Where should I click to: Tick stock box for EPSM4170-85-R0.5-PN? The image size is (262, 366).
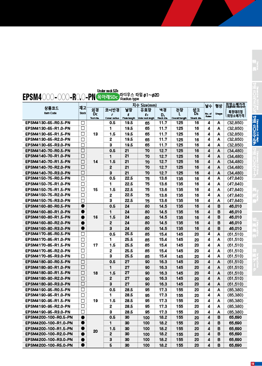click(x=83, y=234)
